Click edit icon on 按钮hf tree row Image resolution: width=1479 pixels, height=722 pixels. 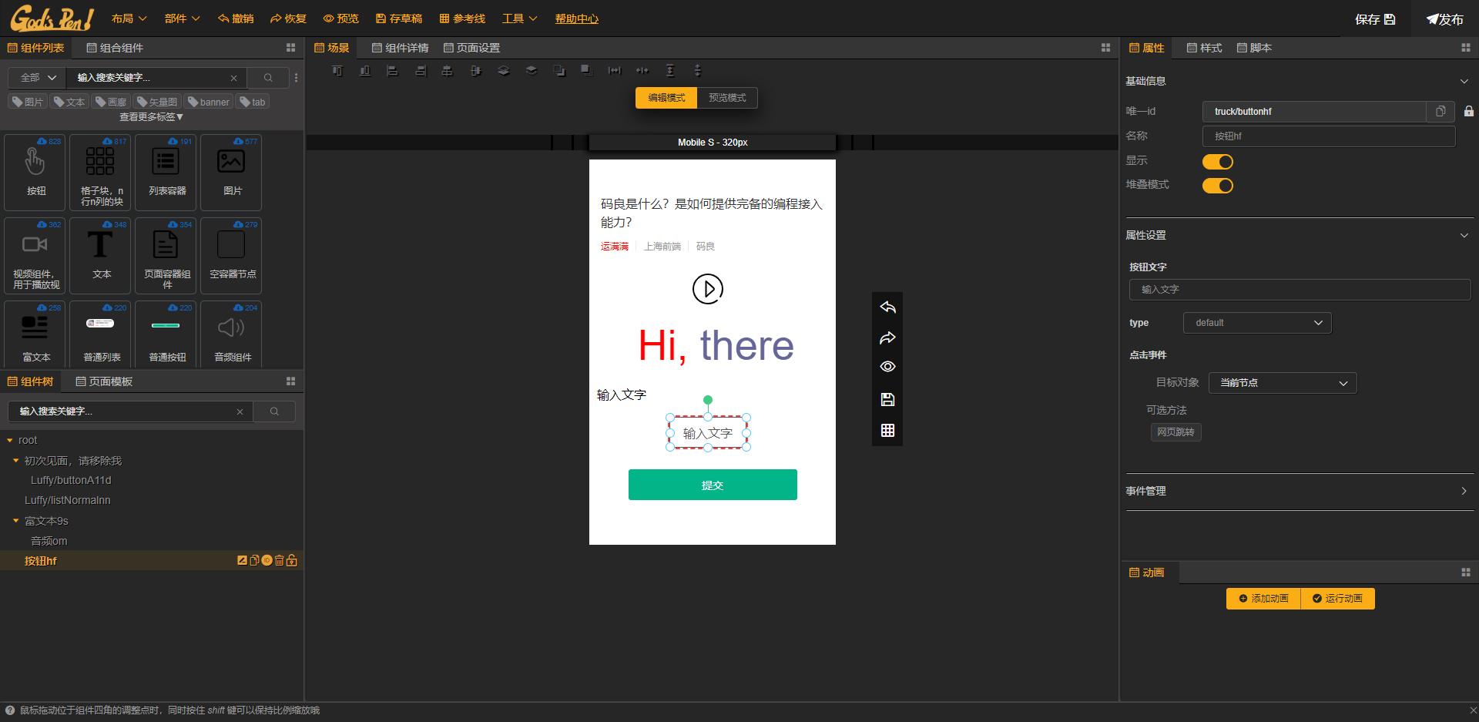242,561
